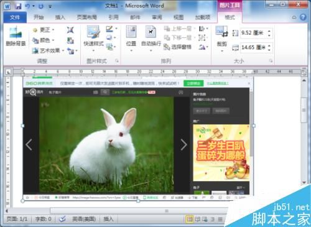Open the 大小 group dialog launcher
The image size is (311, 227).
[x=271, y=61]
